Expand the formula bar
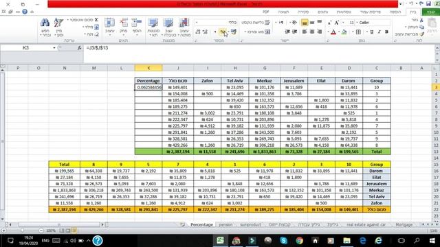 pos(437,48)
